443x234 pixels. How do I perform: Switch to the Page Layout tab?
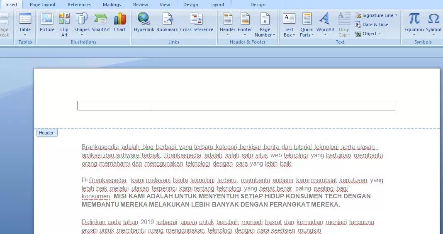tap(43, 5)
